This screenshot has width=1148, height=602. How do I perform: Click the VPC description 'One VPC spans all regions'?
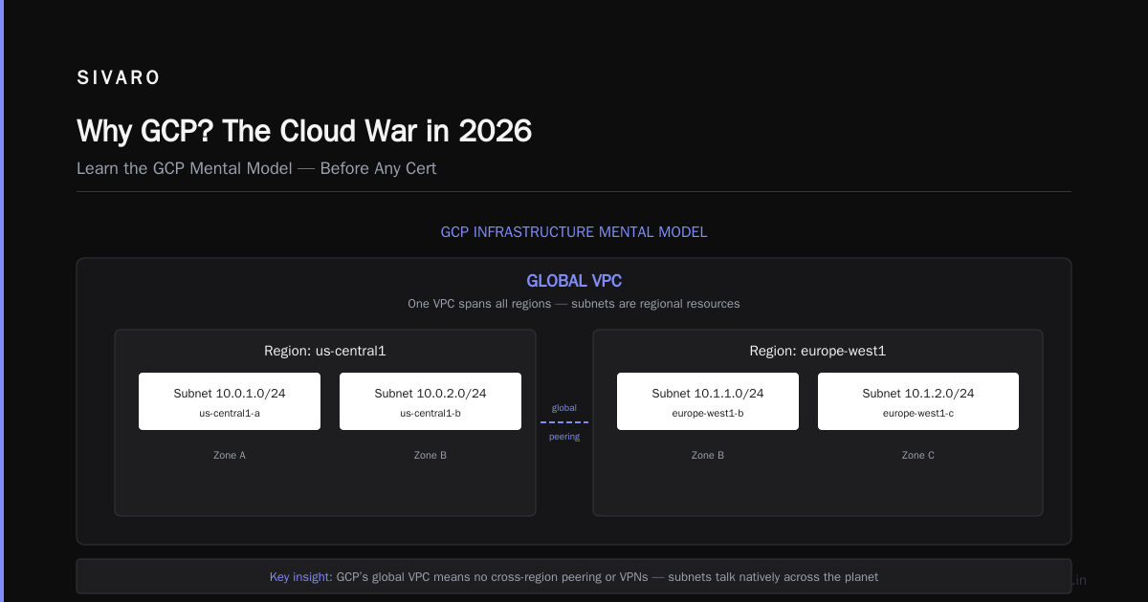(x=479, y=304)
